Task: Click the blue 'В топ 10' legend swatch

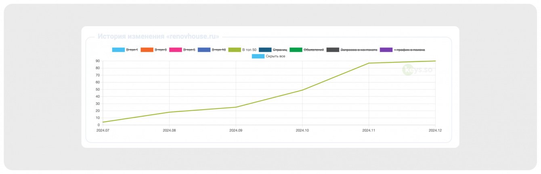Action: (x=204, y=50)
